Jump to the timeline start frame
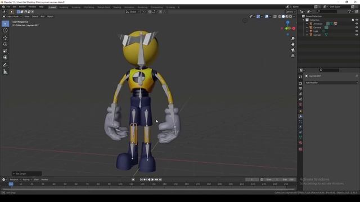This screenshot has width=360, height=202. (x=141, y=180)
